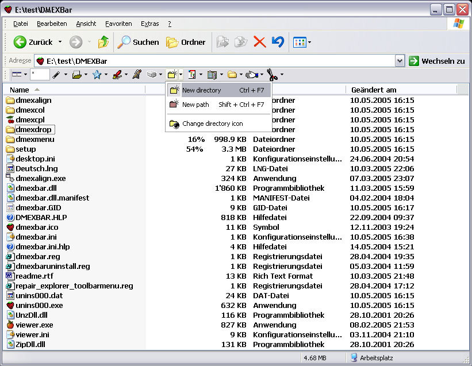Select viewer.exe apple icon file

pos(30,325)
